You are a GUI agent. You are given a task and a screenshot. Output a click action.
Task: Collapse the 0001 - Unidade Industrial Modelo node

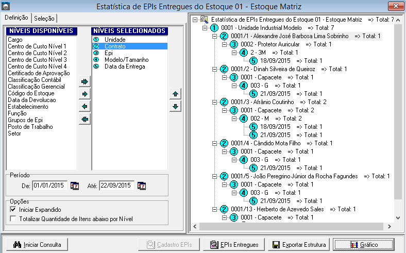(x=205, y=27)
